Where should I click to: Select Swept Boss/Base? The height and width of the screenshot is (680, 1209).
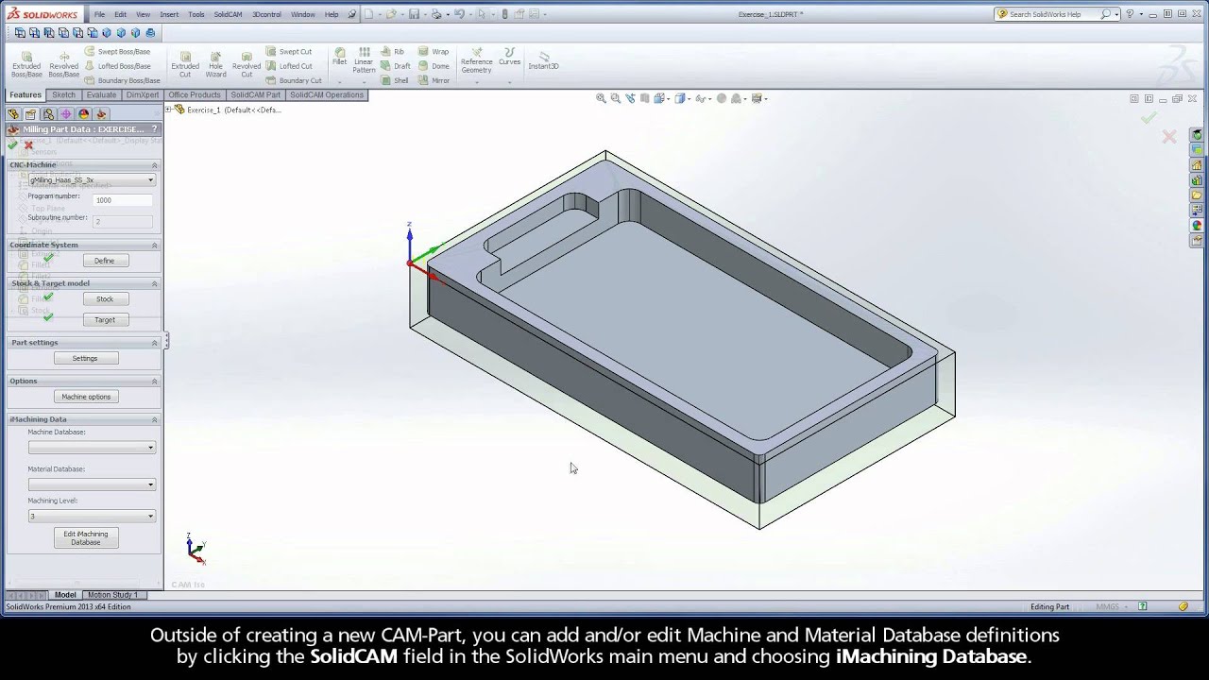pyautogui.click(x=117, y=52)
